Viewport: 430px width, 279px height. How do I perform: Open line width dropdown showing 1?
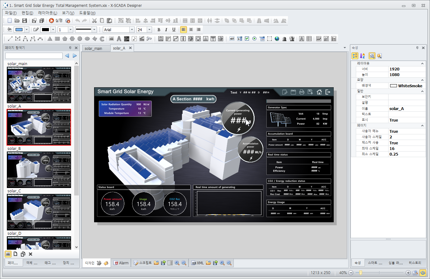71,30
